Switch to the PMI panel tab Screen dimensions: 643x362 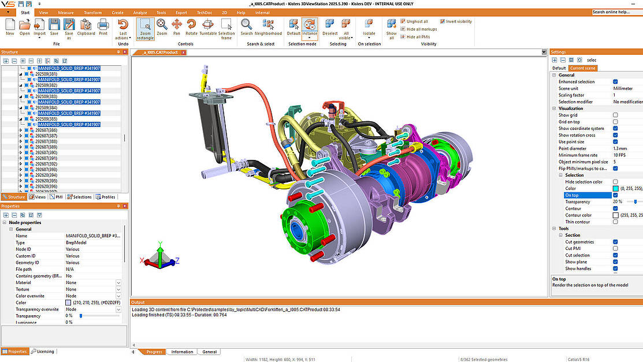[56, 197]
